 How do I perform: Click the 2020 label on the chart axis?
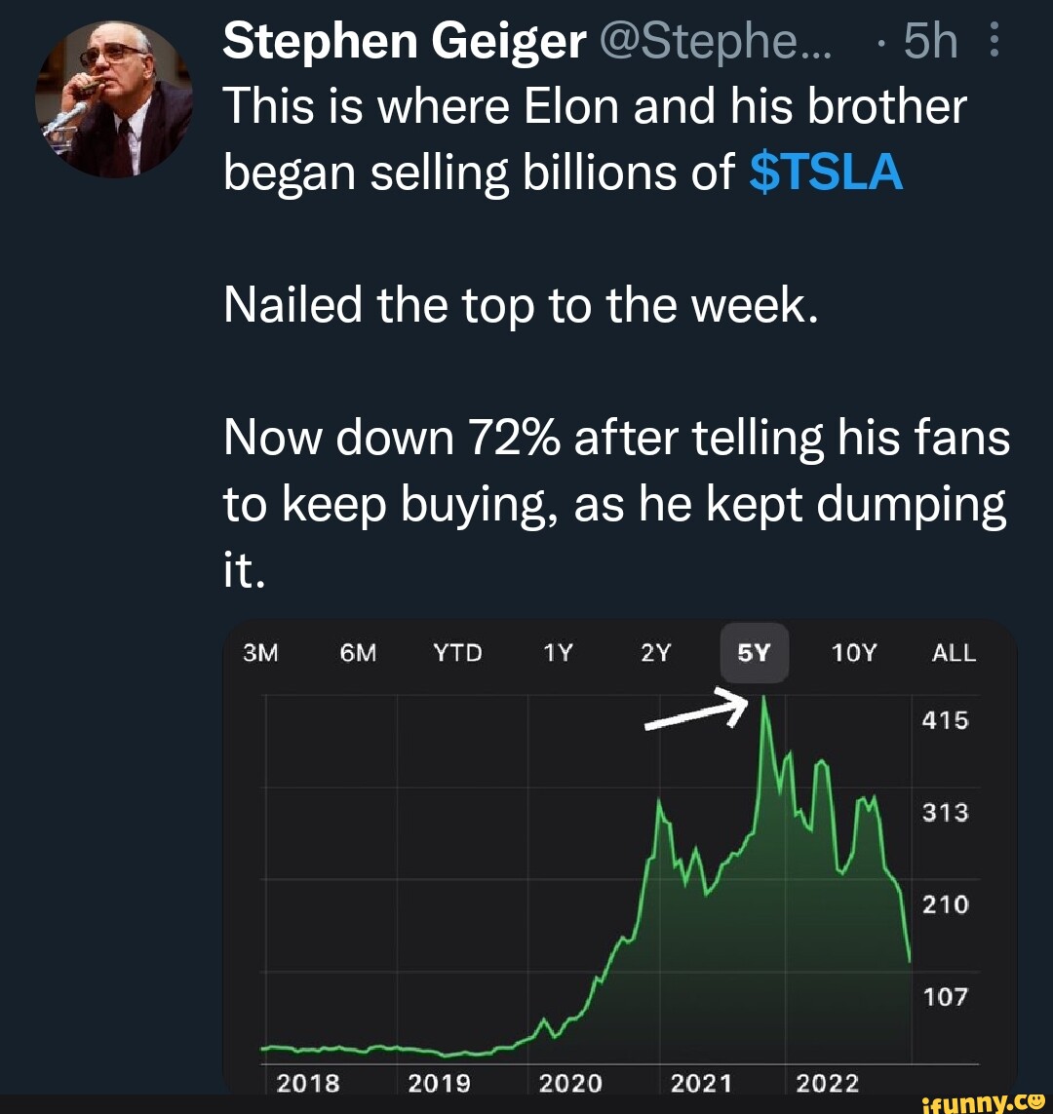point(570,1082)
